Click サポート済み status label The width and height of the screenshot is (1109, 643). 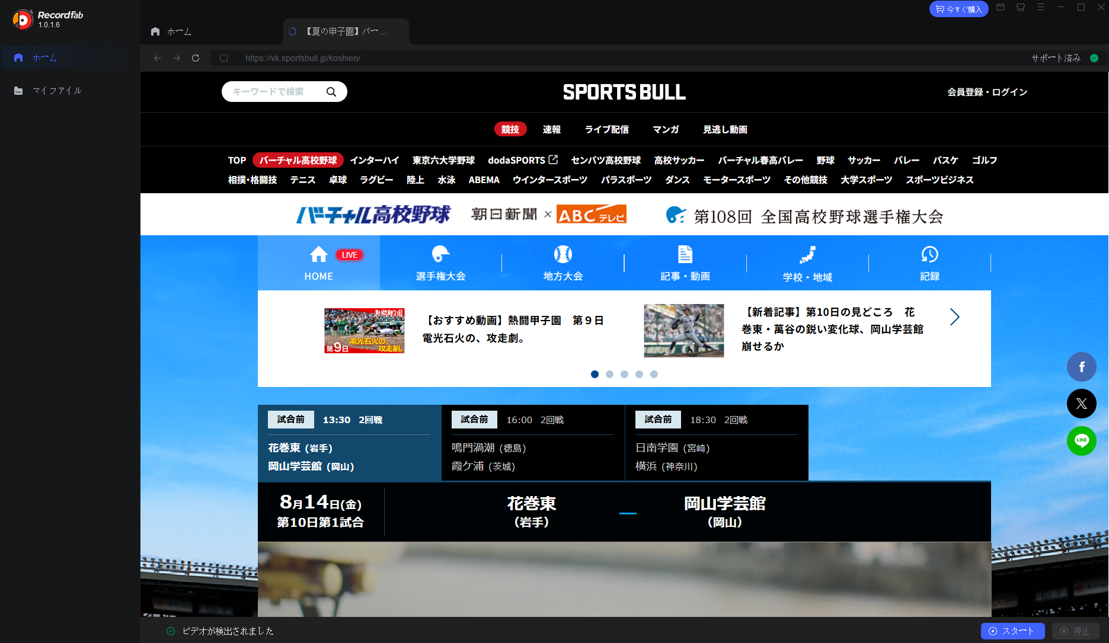tap(1056, 58)
